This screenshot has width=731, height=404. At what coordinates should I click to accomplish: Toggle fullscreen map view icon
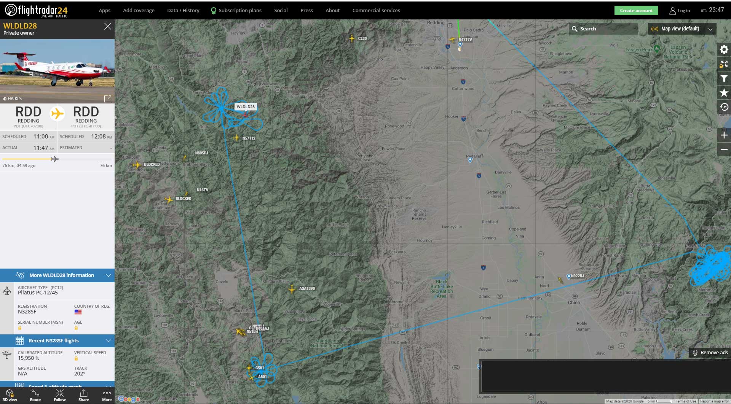point(724,64)
